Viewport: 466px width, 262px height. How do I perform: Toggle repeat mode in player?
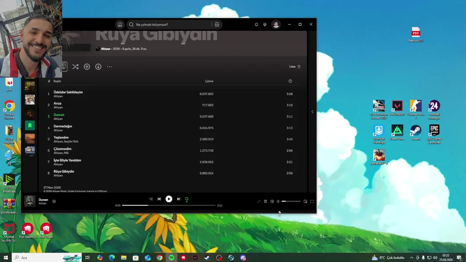pyautogui.click(x=187, y=199)
